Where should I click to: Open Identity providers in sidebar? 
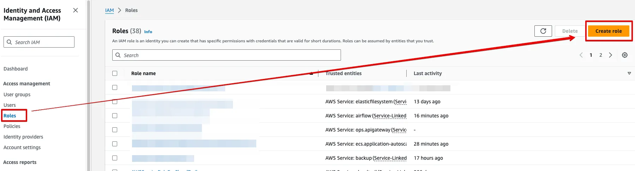(23, 137)
